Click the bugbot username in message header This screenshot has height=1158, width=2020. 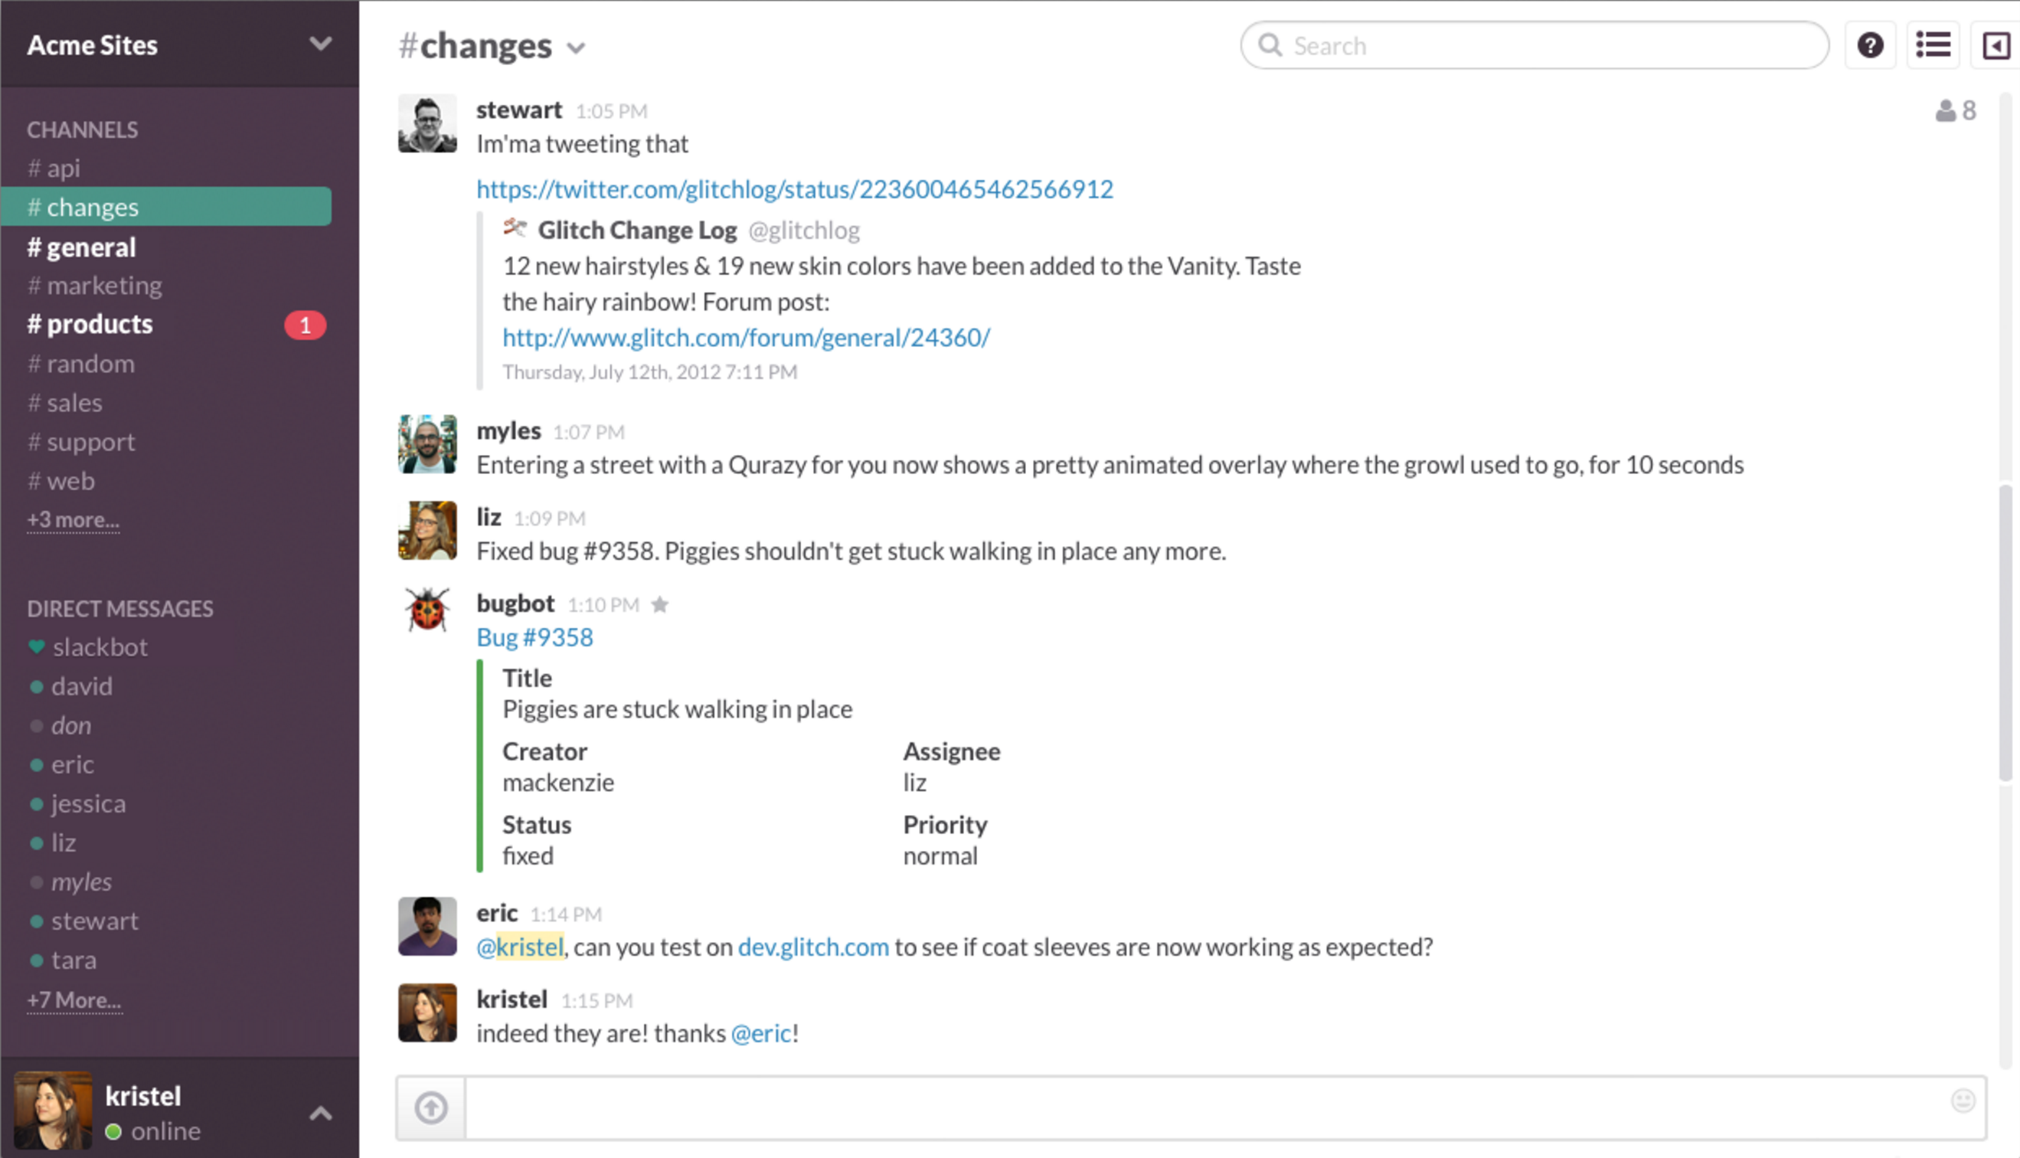coord(515,604)
